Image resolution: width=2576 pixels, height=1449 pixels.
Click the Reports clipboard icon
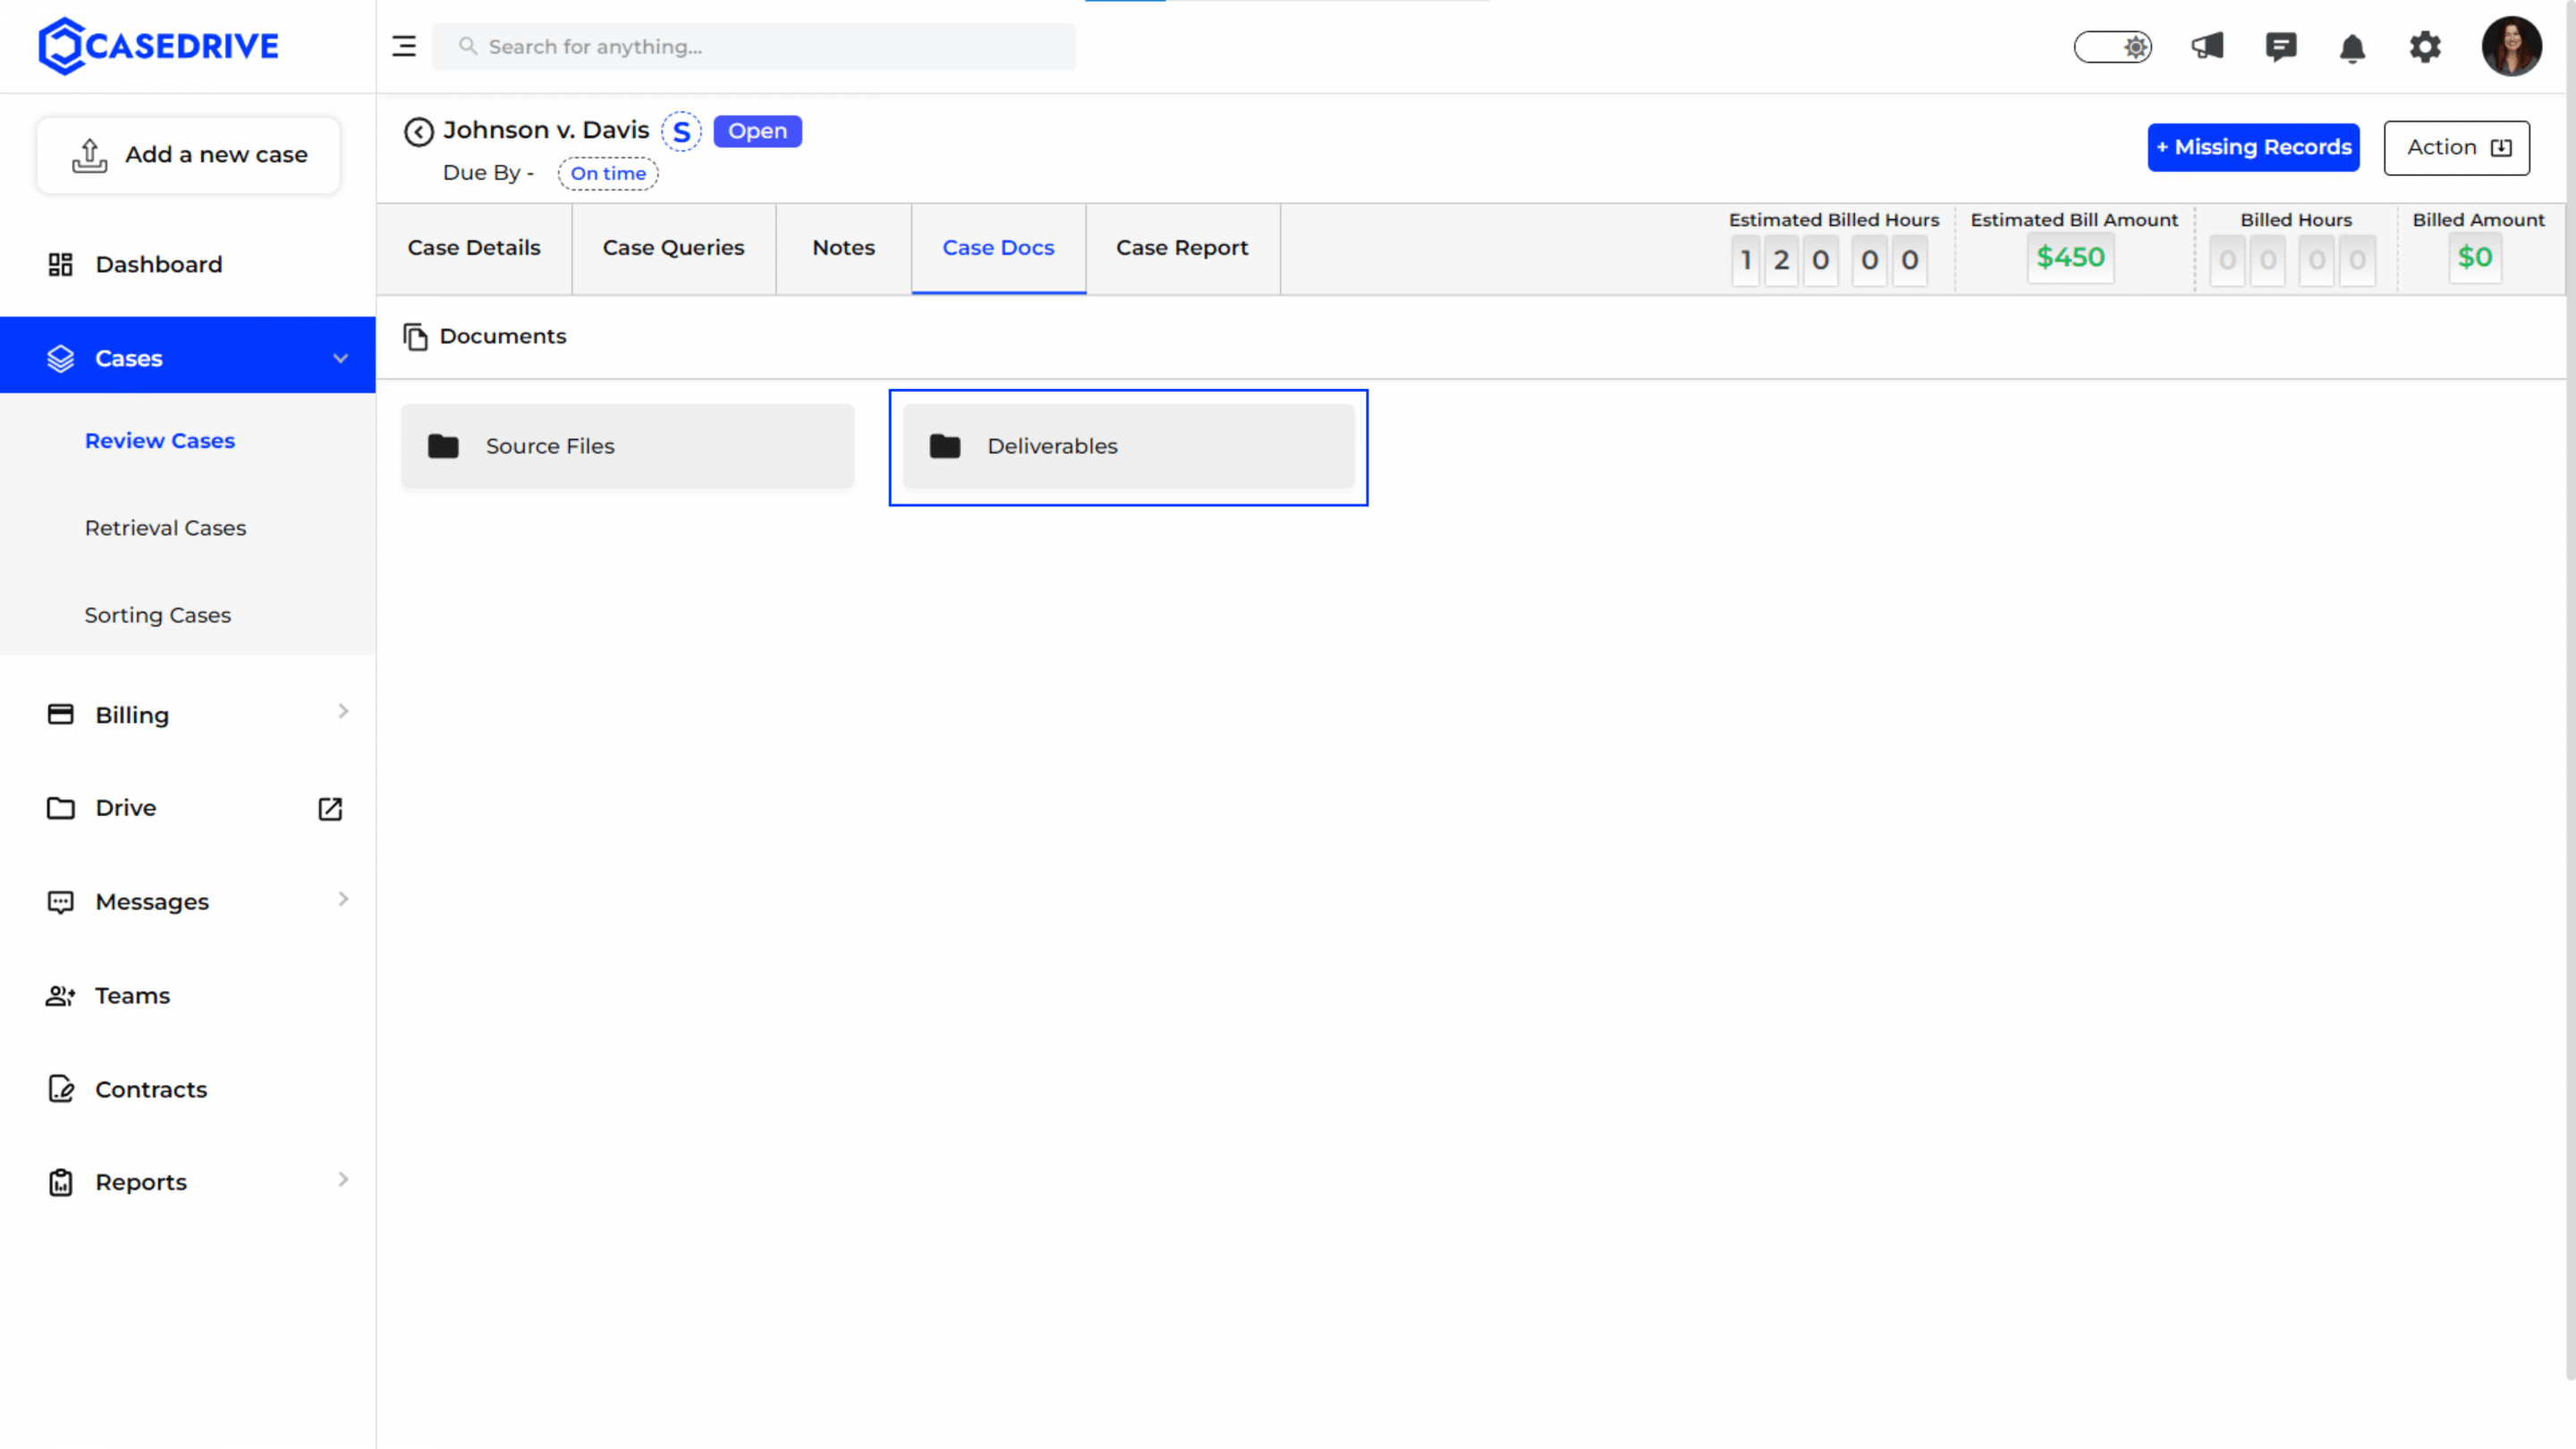click(60, 1182)
